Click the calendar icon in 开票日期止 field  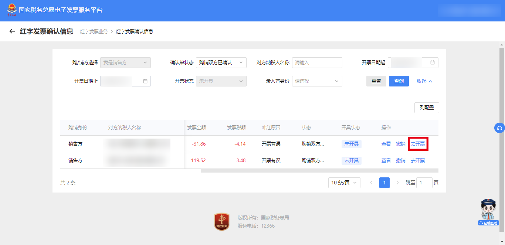click(x=145, y=81)
